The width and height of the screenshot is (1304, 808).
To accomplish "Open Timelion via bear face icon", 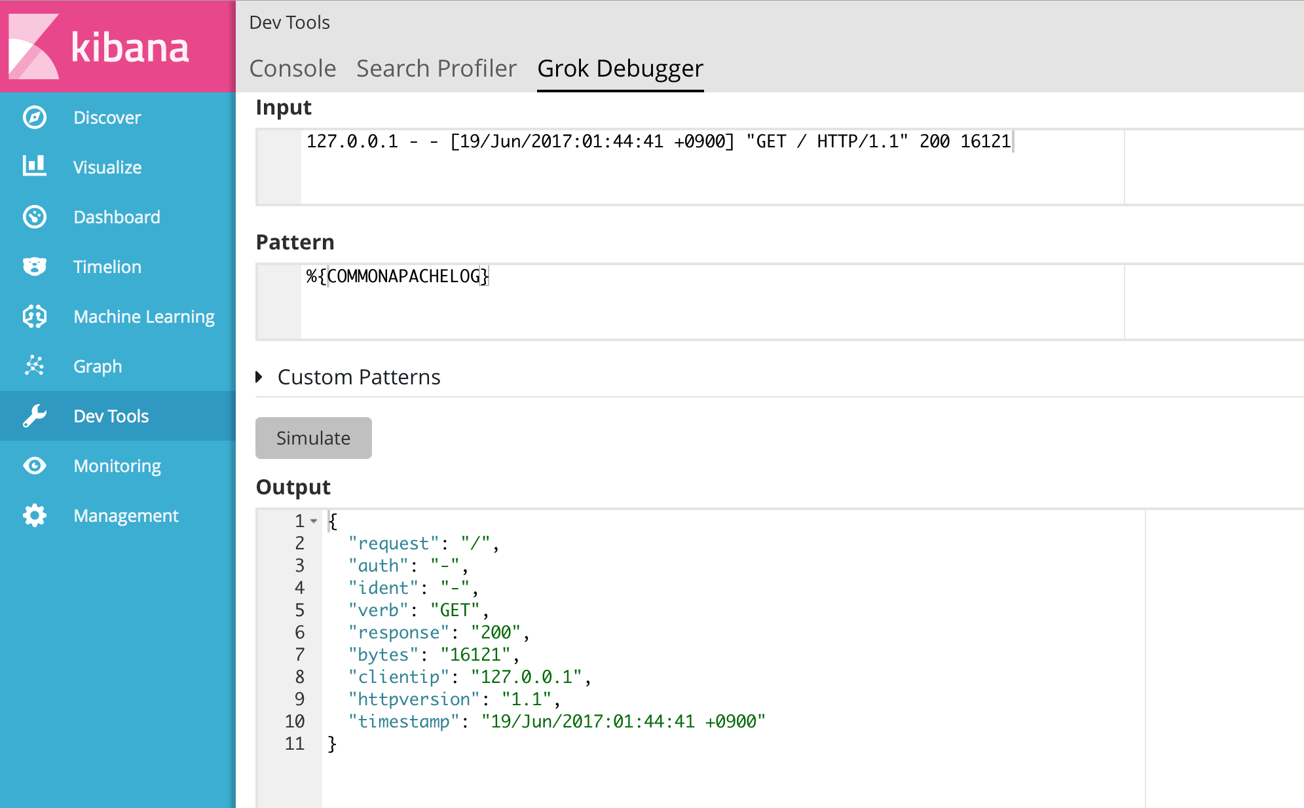I will [x=35, y=266].
